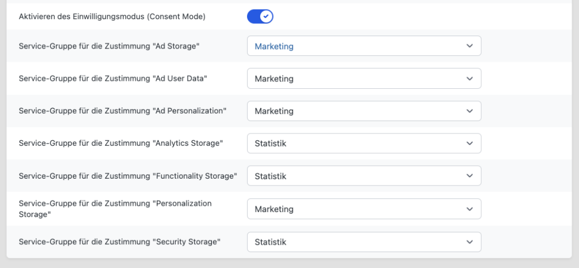Click the chevron of the Functionality Storage select
Viewport: 579px width, 268px height.
pyautogui.click(x=469, y=176)
